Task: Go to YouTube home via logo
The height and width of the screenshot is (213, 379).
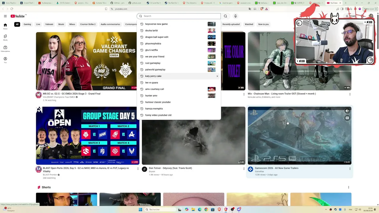Action: (18, 16)
